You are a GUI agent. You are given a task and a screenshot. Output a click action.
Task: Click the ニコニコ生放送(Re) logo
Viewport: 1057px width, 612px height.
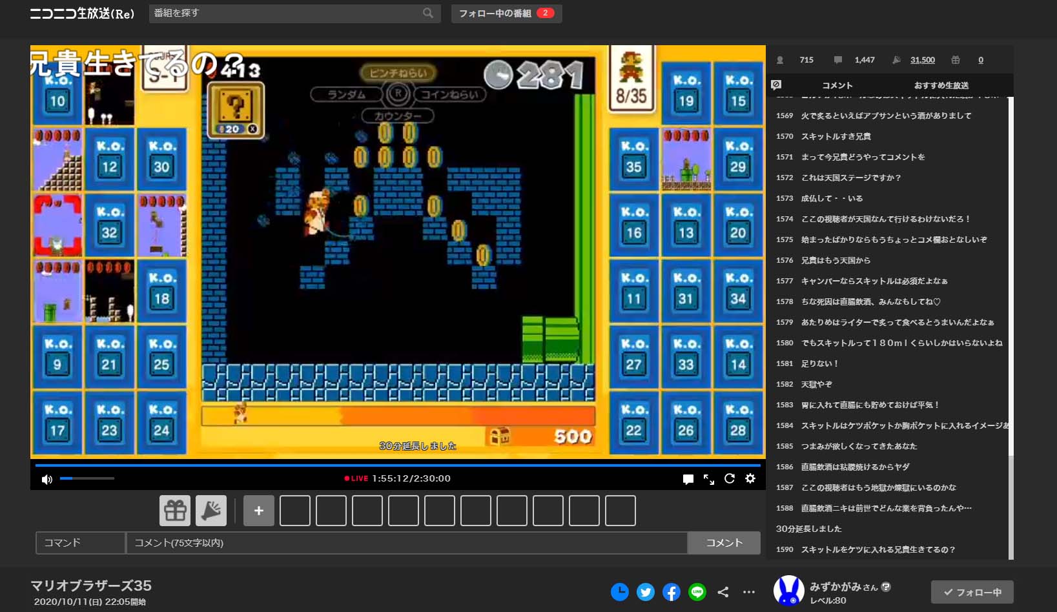(x=82, y=14)
